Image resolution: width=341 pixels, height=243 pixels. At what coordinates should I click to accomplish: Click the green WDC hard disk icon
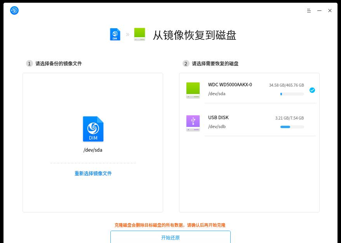pyautogui.click(x=193, y=90)
